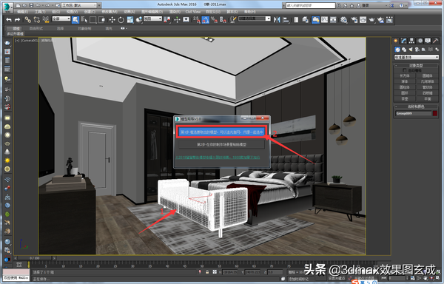The image size is (444, 284).
Task: Click the dark red object color swatch
Action: click(435, 113)
